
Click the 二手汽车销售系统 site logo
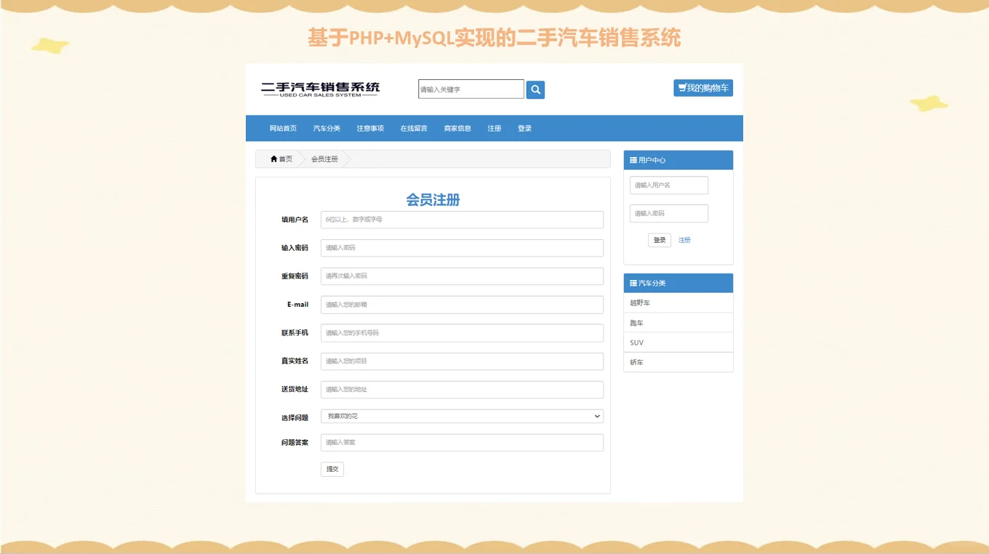(x=320, y=88)
